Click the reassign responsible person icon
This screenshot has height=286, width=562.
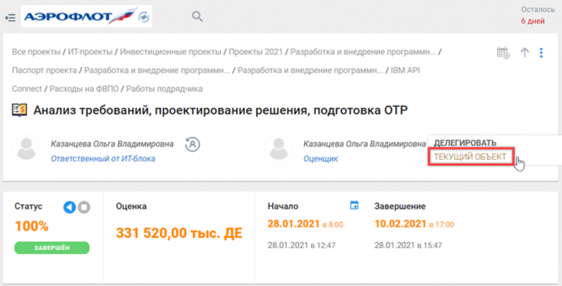pyautogui.click(x=192, y=145)
